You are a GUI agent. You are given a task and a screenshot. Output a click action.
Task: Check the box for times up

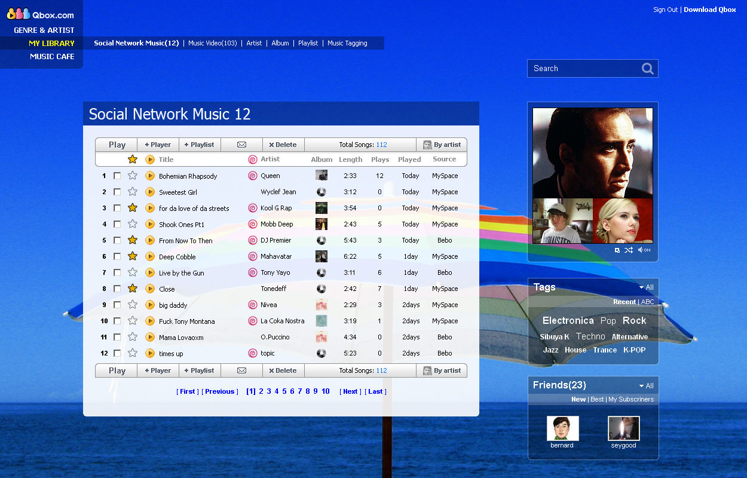click(117, 353)
